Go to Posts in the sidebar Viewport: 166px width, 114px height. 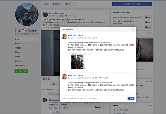(x=17, y=43)
